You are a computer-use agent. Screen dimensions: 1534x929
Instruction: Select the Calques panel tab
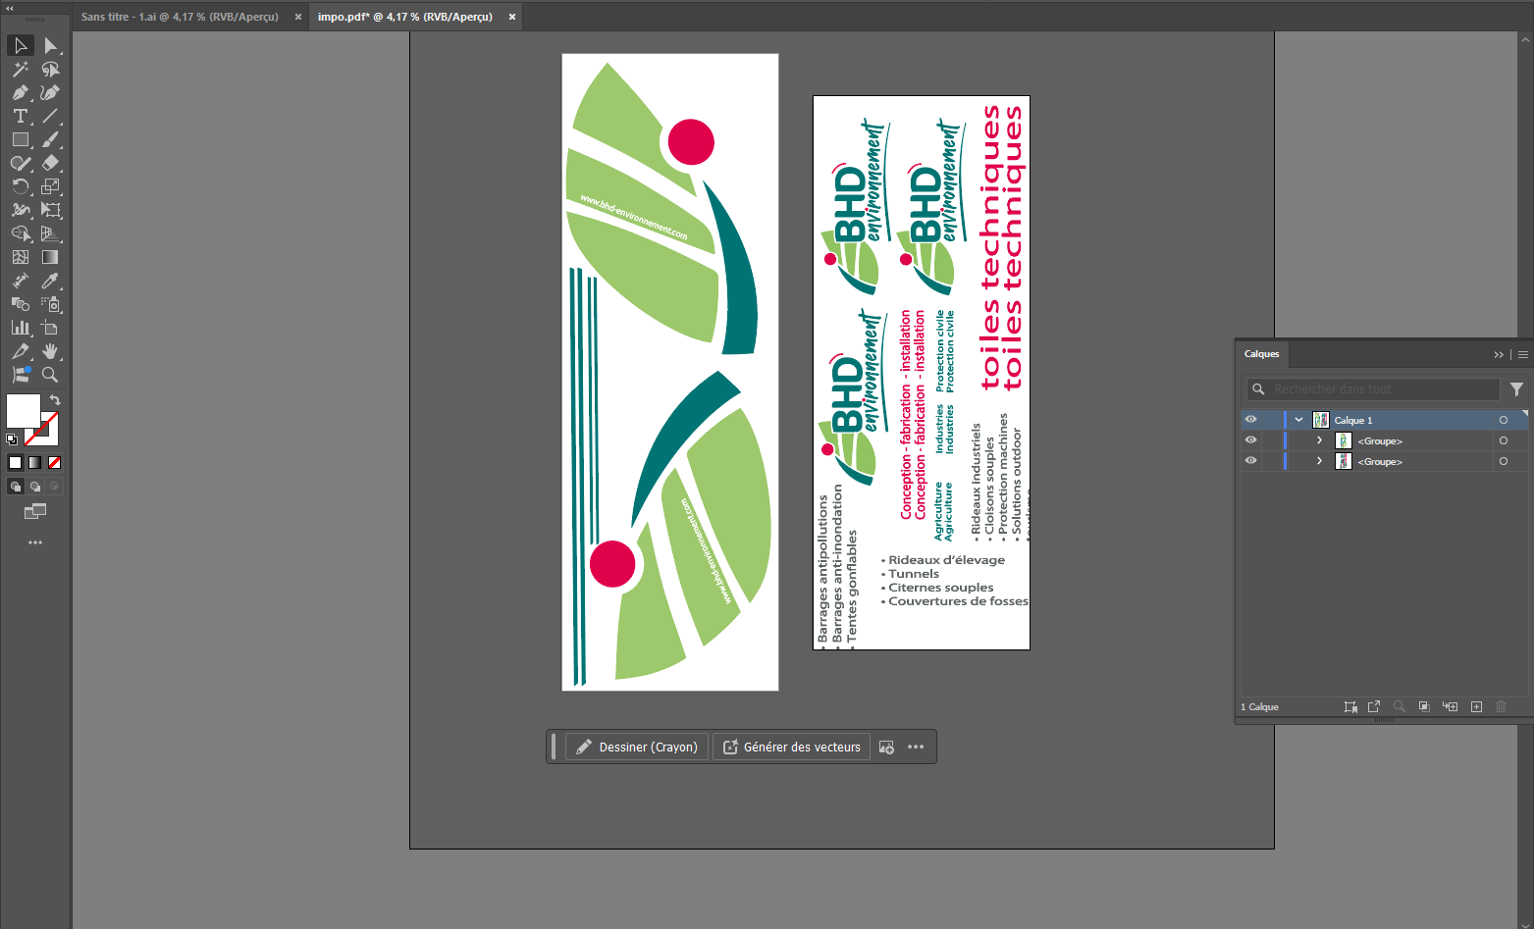click(x=1261, y=354)
